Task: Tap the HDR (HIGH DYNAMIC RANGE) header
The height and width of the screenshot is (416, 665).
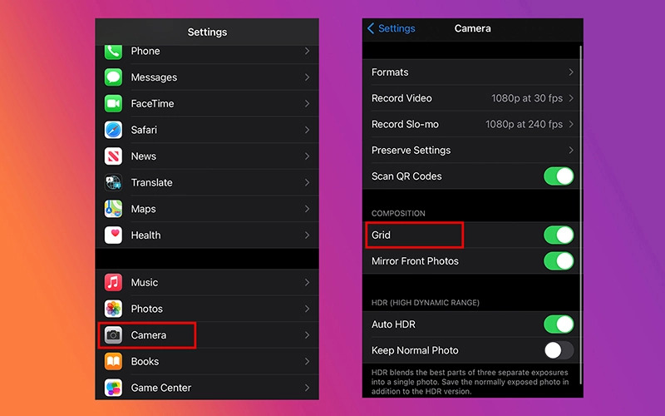Action: 426,303
